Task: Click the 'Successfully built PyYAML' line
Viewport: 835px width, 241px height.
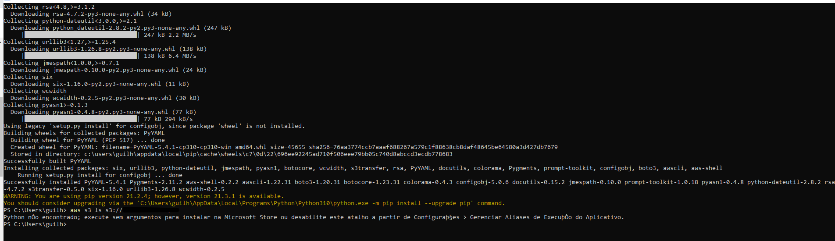Action: coord(47,161)
